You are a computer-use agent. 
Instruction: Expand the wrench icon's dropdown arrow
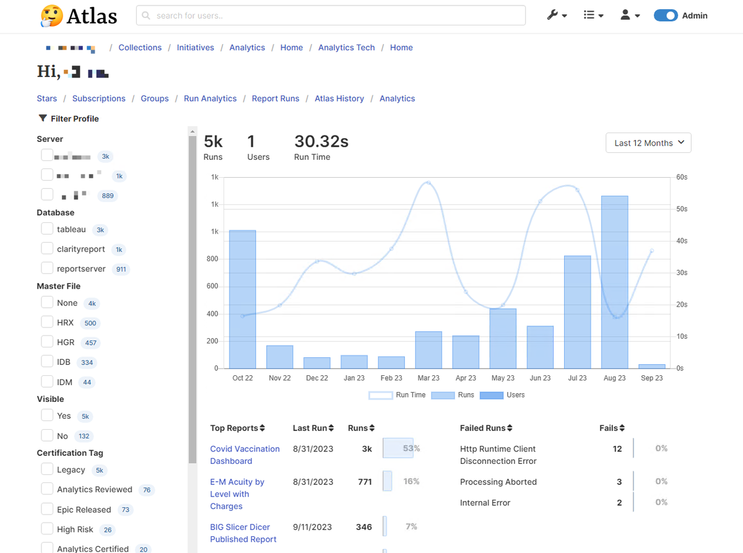click(x=563, y=16)
